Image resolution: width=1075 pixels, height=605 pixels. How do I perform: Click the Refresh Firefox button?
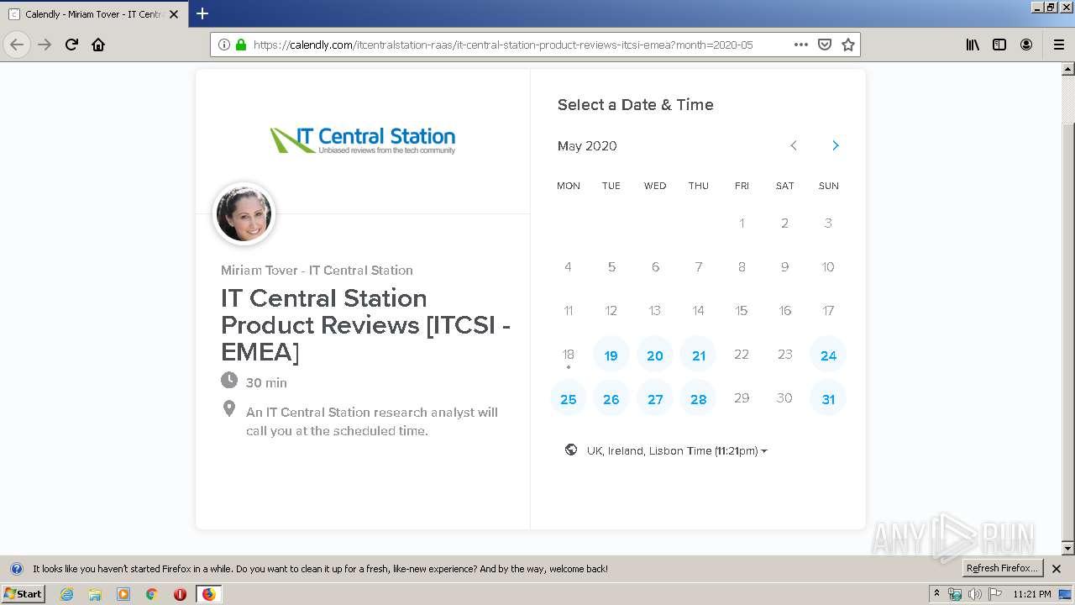(1002, 568)
